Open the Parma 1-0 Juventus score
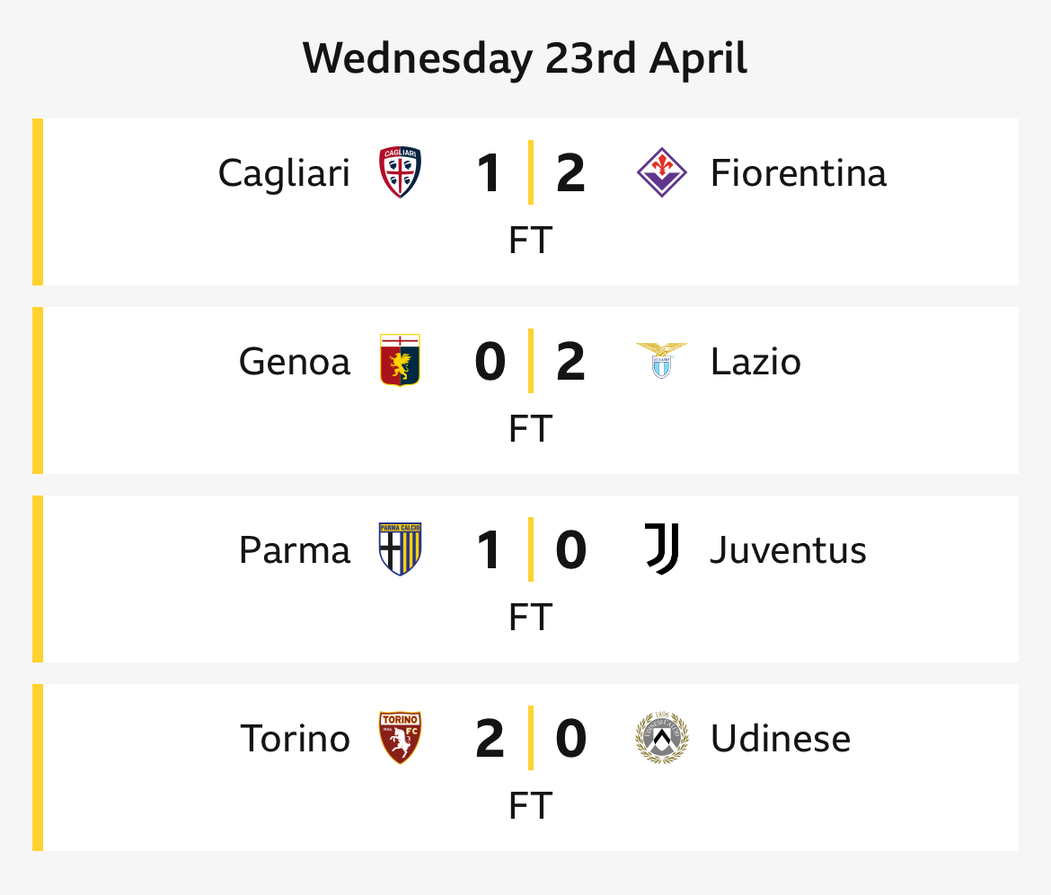 [x=531, y=549]
